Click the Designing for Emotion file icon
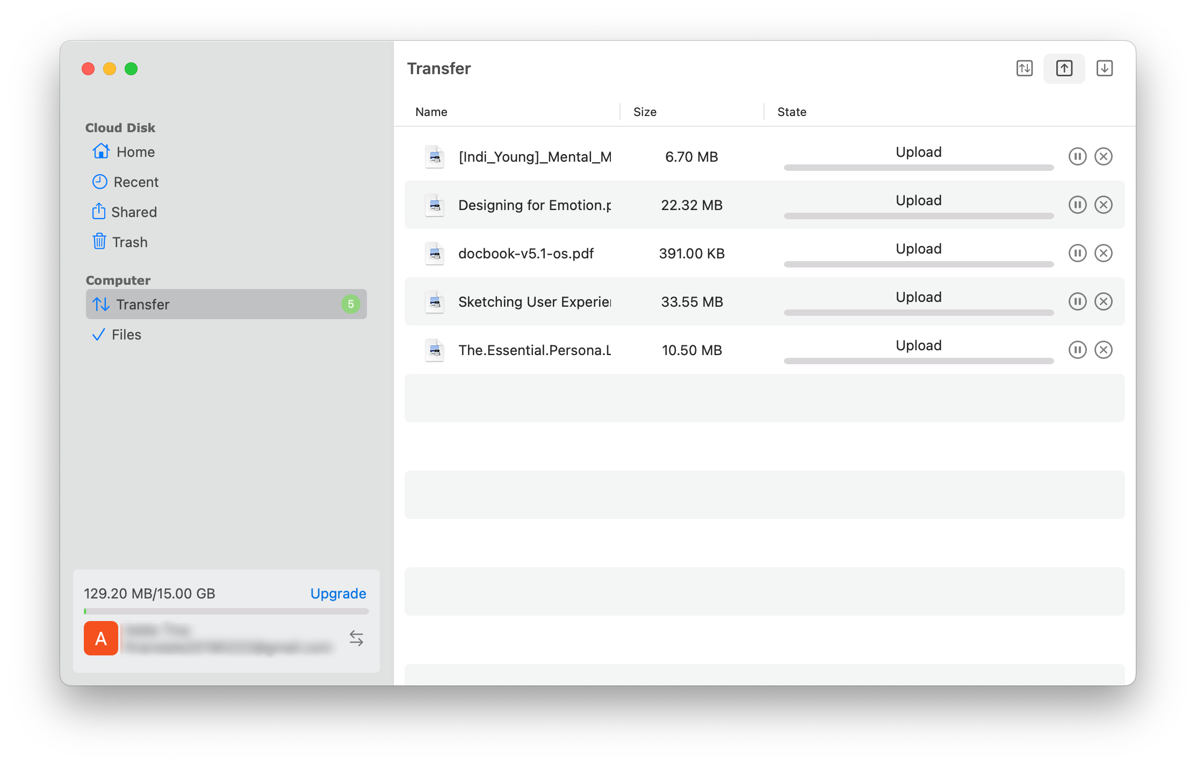This screenshot has height=765, width=1196. (x=435, y=205)
